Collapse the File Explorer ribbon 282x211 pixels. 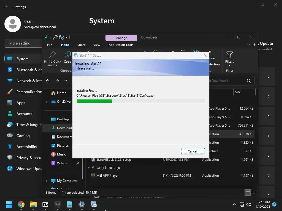249,45
